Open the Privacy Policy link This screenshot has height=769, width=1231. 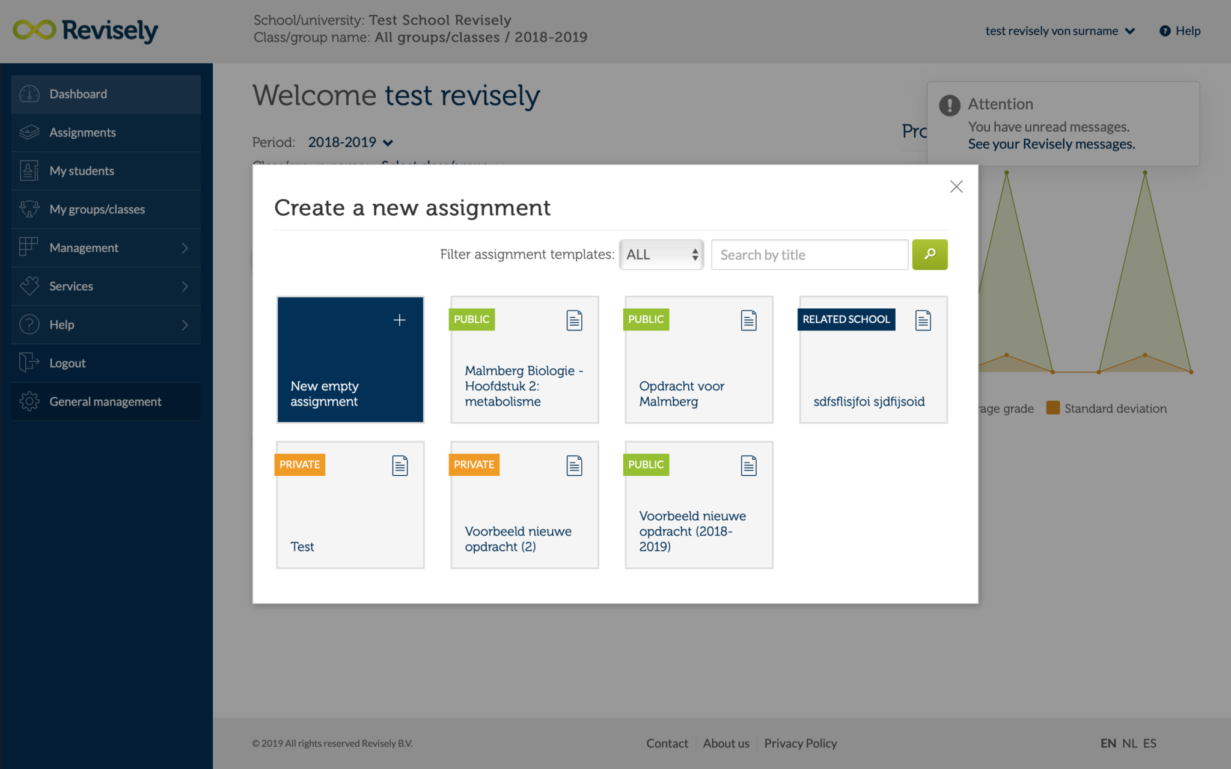pos(800,743)
